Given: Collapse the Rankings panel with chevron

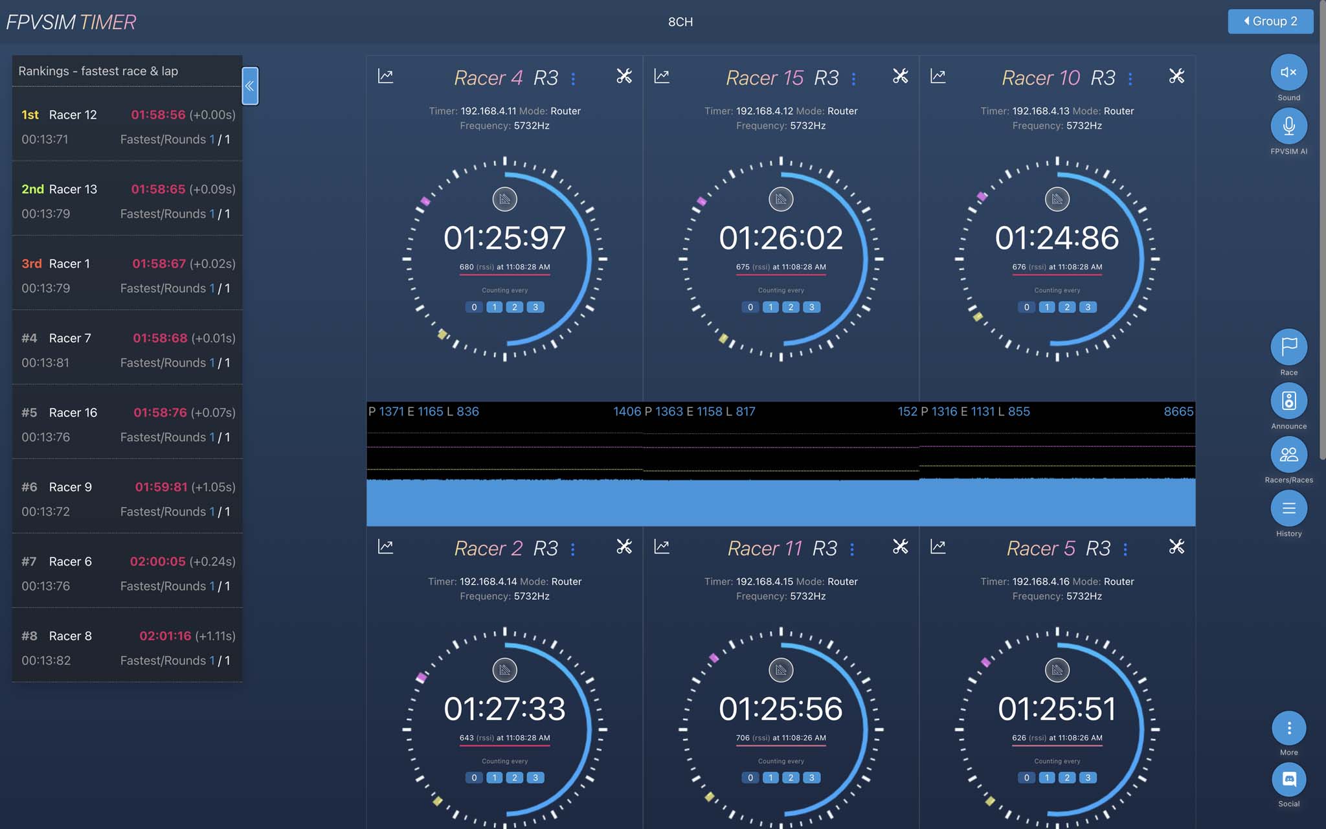Looking at the screenshot, I should 250,86.
